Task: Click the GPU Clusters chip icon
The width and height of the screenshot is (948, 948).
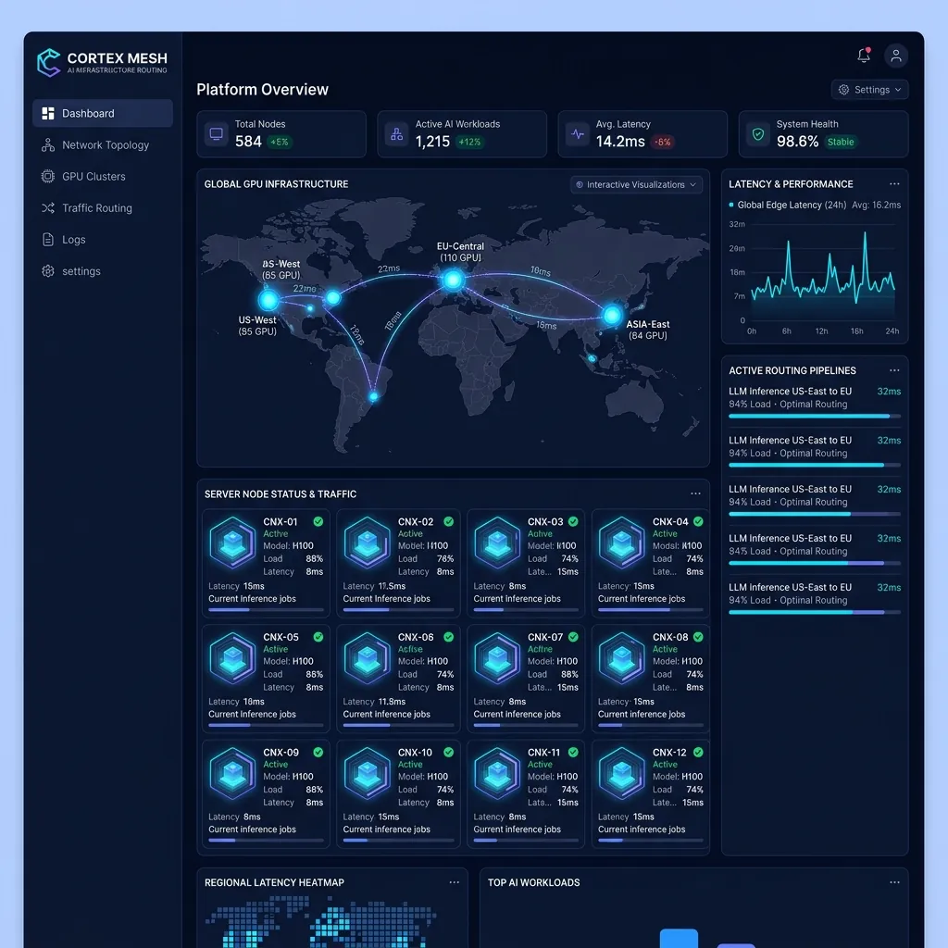Action: click(48, 177)
